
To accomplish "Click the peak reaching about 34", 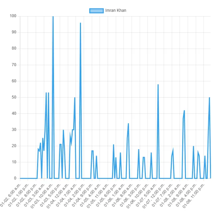I will pos(129,124).
